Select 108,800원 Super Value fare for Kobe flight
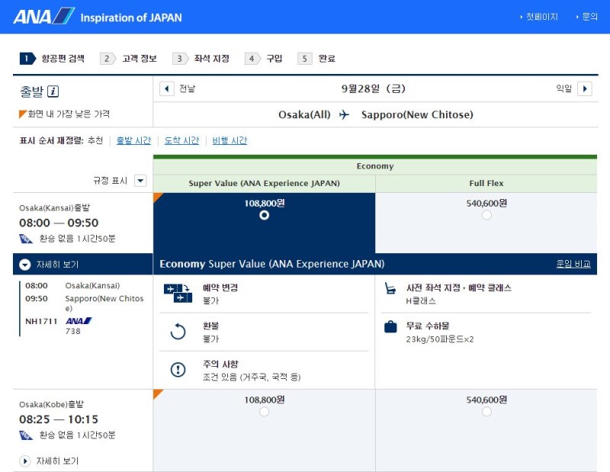This screenshot has width=610, height=472. [264, 412]
